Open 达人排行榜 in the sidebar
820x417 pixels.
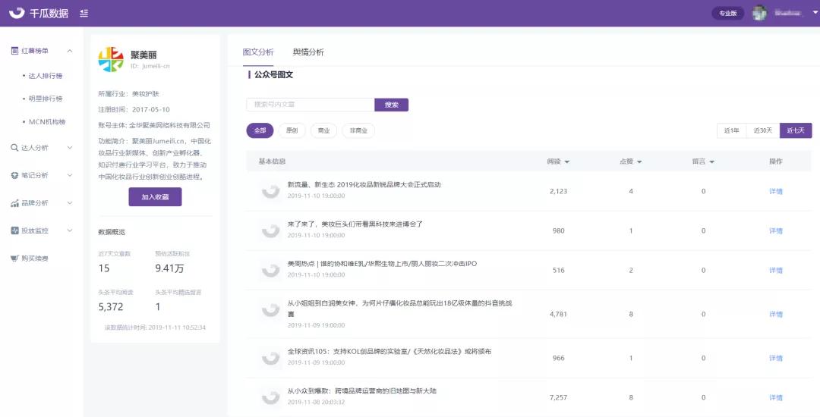click(x=46, y=76)
